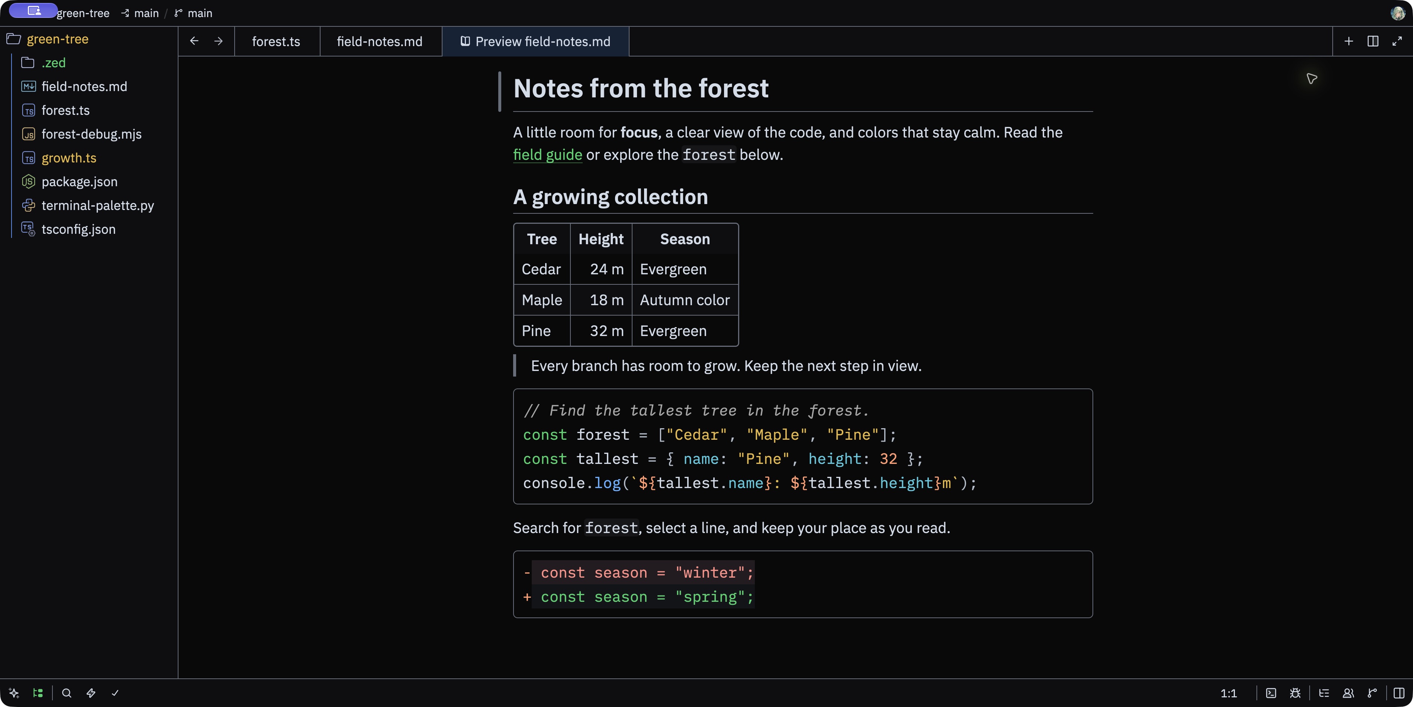Open the worktree main selector in title bar

point(140,13)
